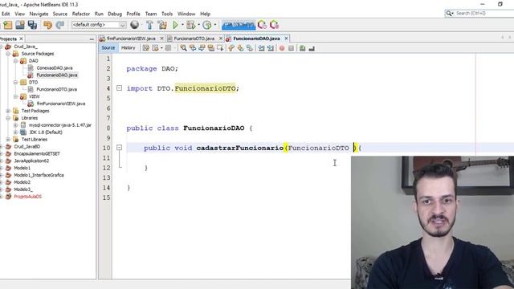
Task: Click the Find Previous Occurrence editor icon
Action: [193, 48]
